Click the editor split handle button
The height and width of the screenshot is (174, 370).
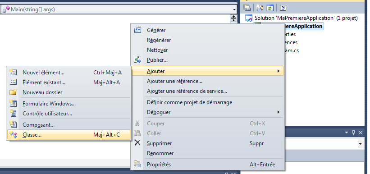pos(233,18)
